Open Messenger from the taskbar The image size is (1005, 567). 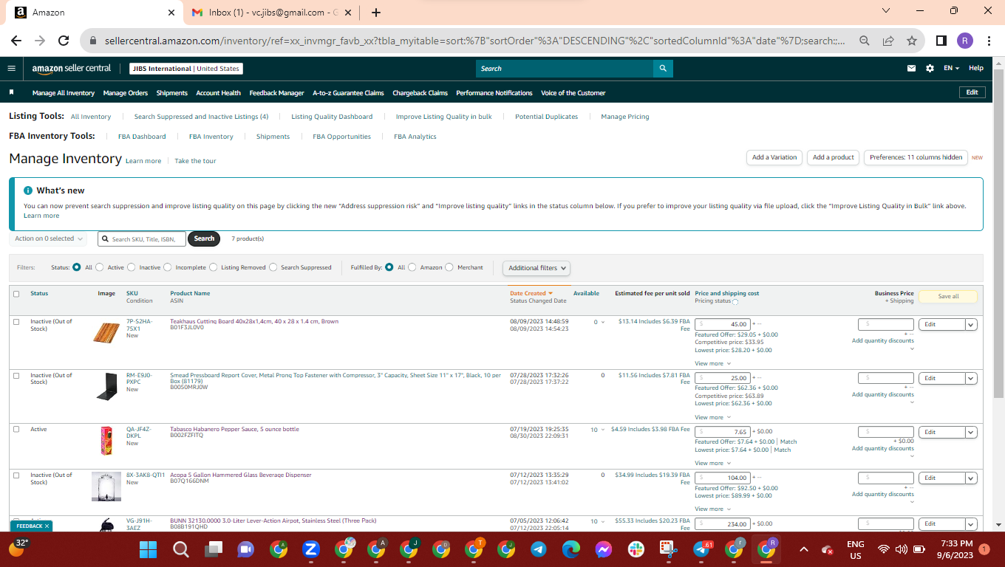click(604, 549)
